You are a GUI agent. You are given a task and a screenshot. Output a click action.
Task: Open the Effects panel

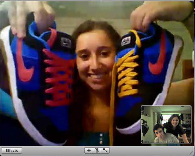pyautogui.click(x=12, y=150)
